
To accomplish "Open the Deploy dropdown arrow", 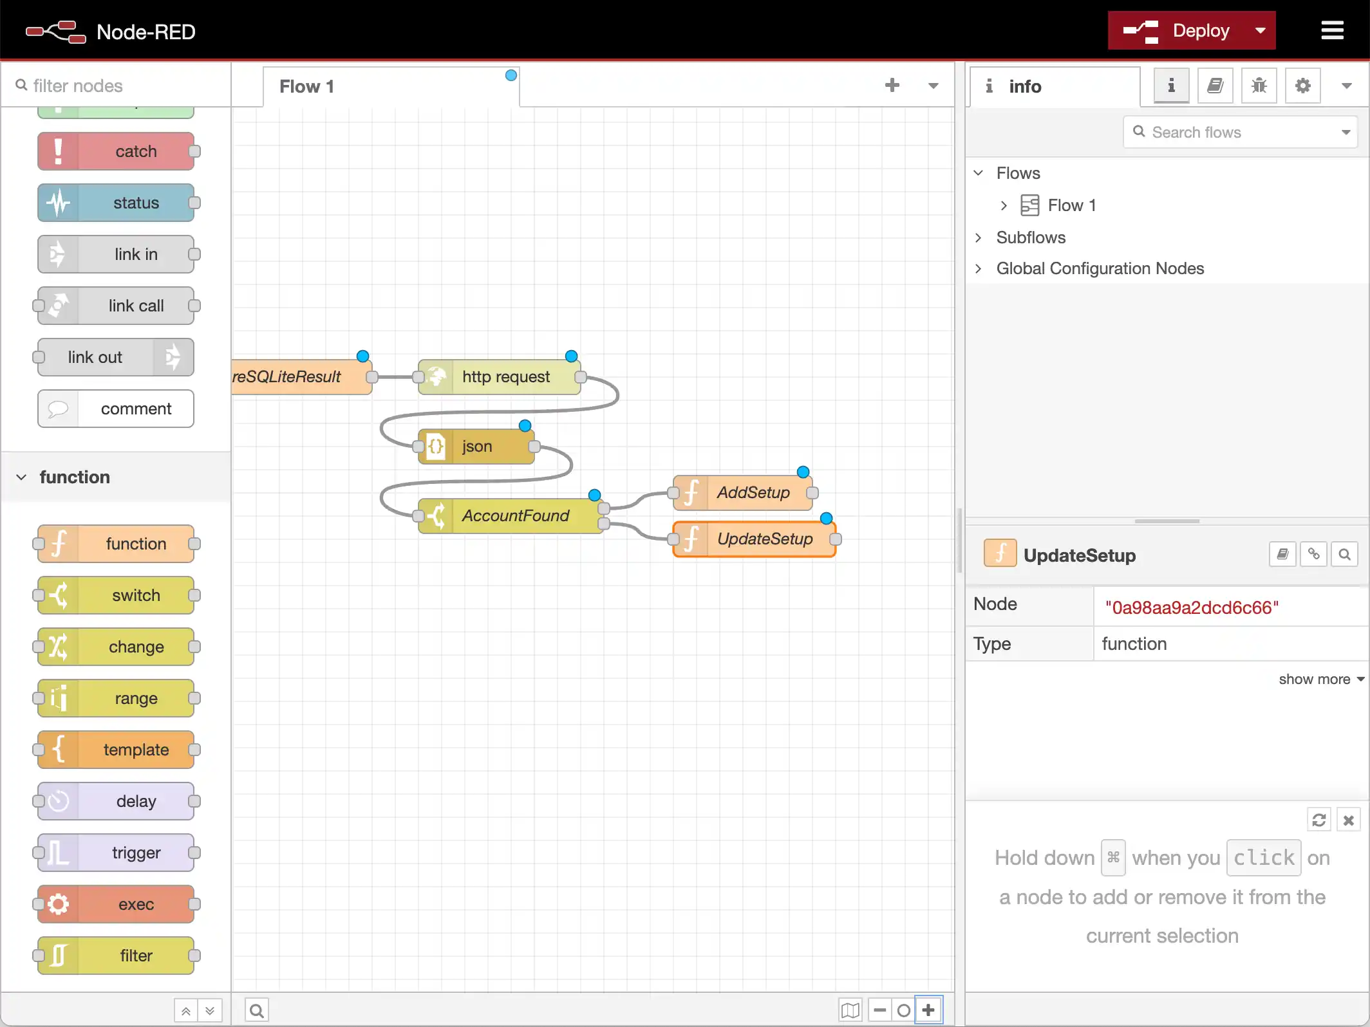I will pyautogui.click(x=1259, y=30).
